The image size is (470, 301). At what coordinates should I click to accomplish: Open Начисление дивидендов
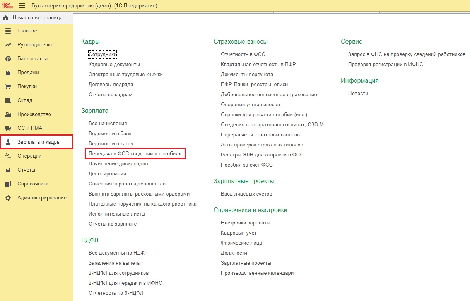coord(118,164)
